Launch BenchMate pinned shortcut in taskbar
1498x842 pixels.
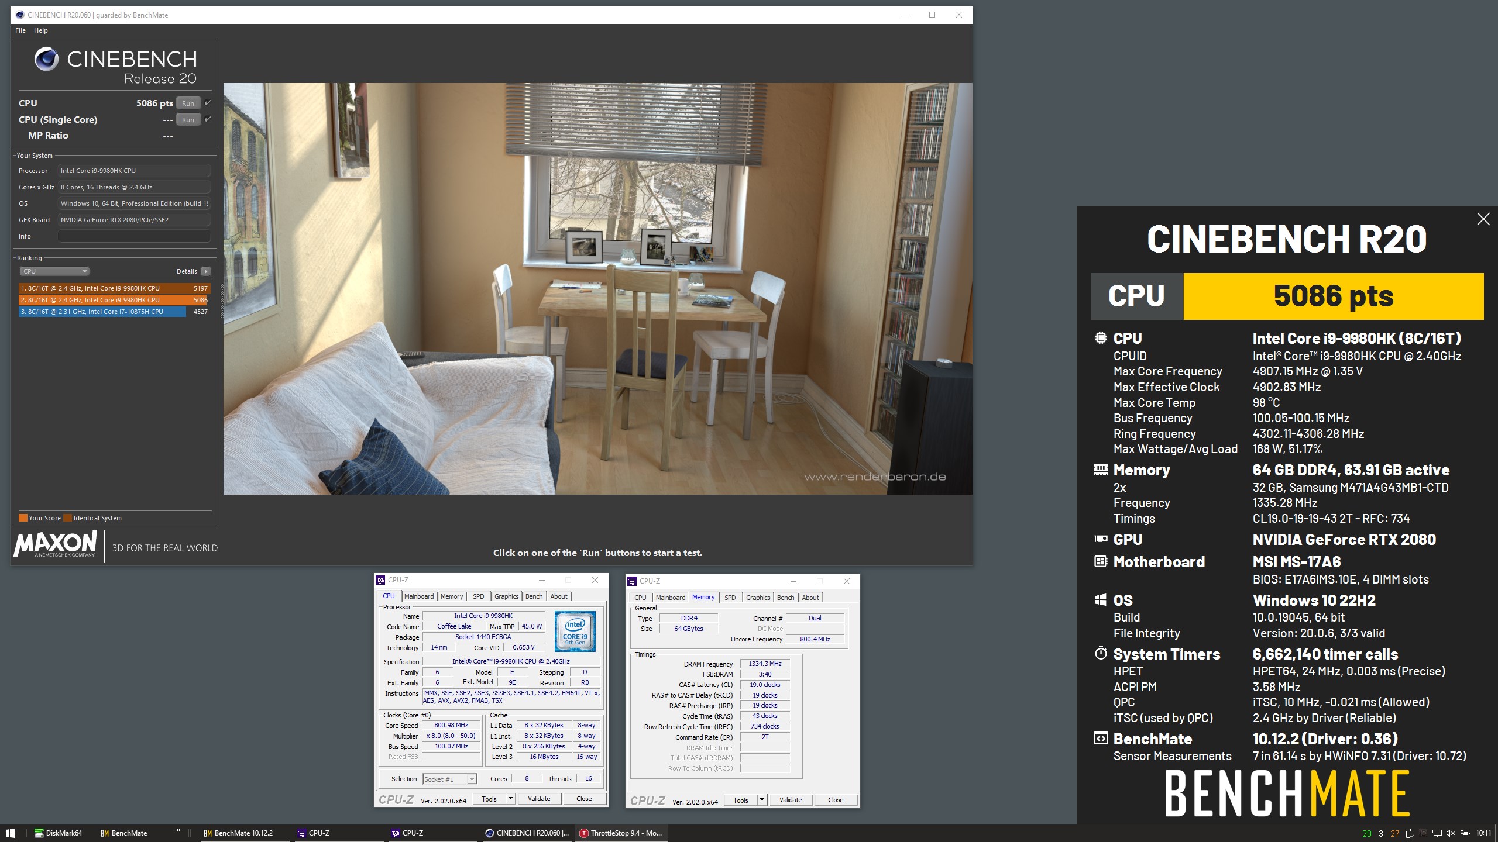[x=124, y=833]
